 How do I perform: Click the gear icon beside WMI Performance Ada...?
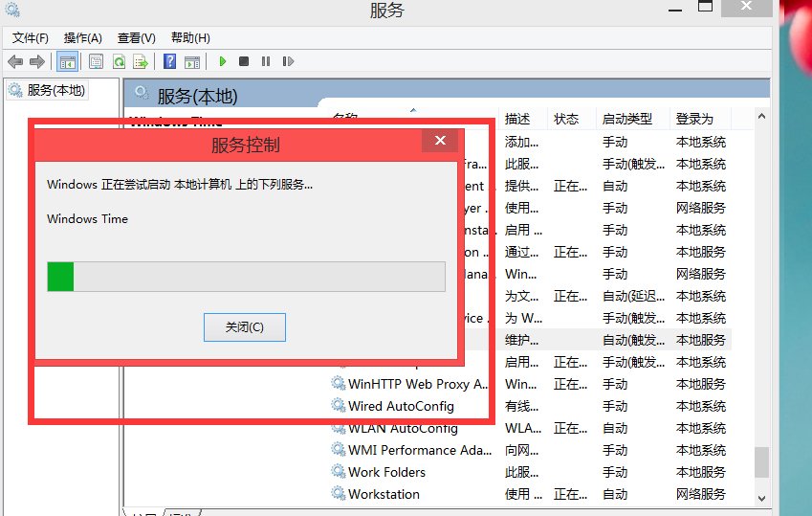[x=339, y=449]
